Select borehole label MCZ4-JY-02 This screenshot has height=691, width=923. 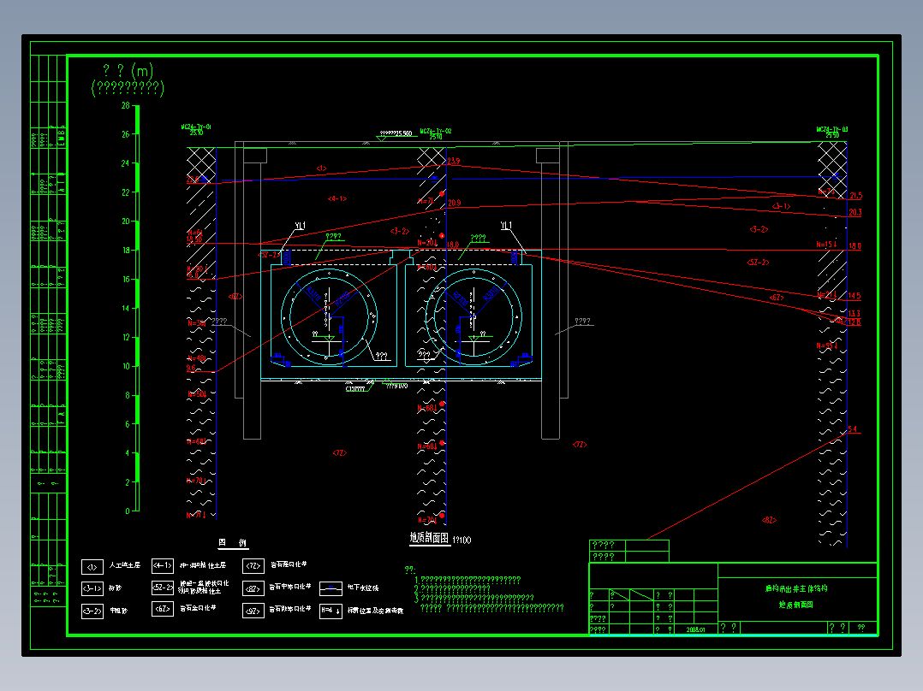tap(436, 131)
